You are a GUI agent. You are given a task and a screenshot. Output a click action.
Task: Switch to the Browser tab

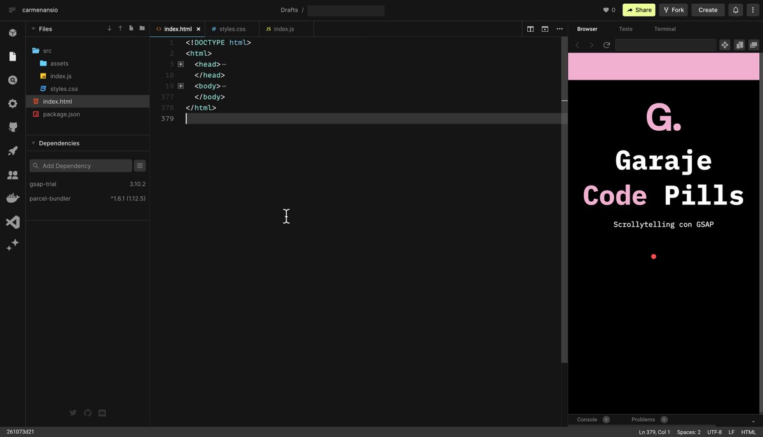point(587,29)
